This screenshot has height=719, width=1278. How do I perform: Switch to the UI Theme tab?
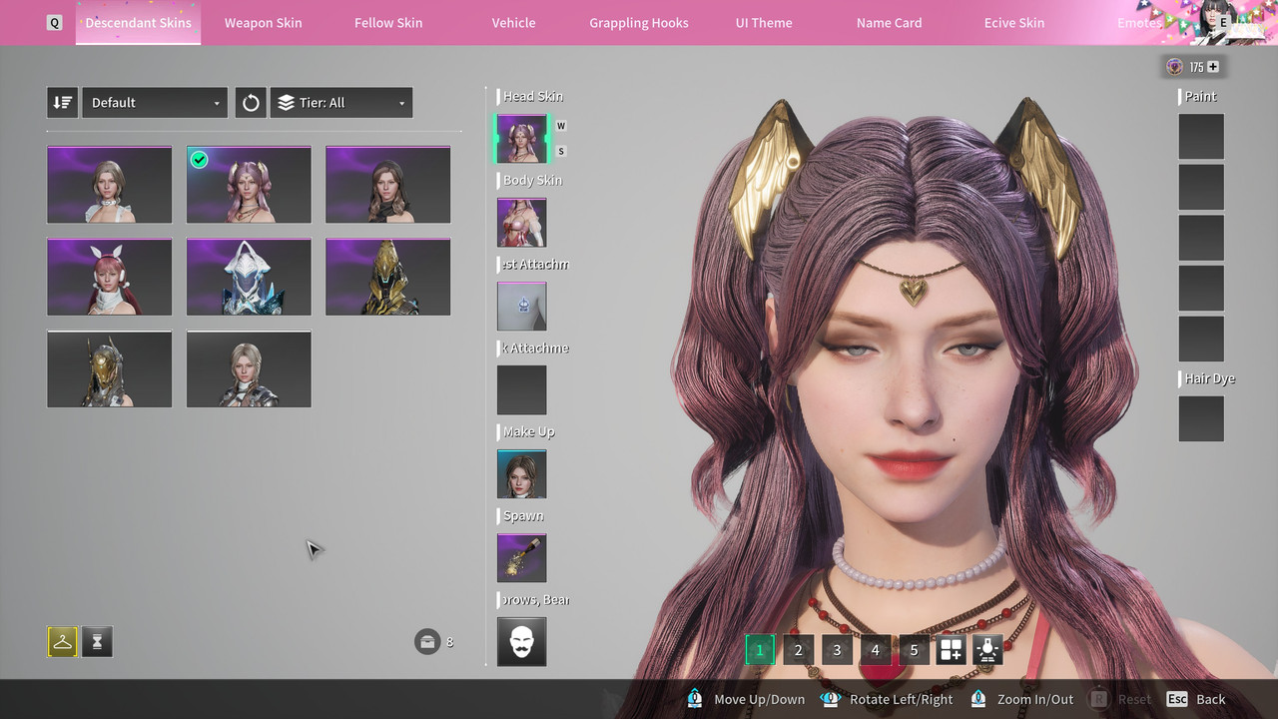pyautogui.click(x=764, y=22)
